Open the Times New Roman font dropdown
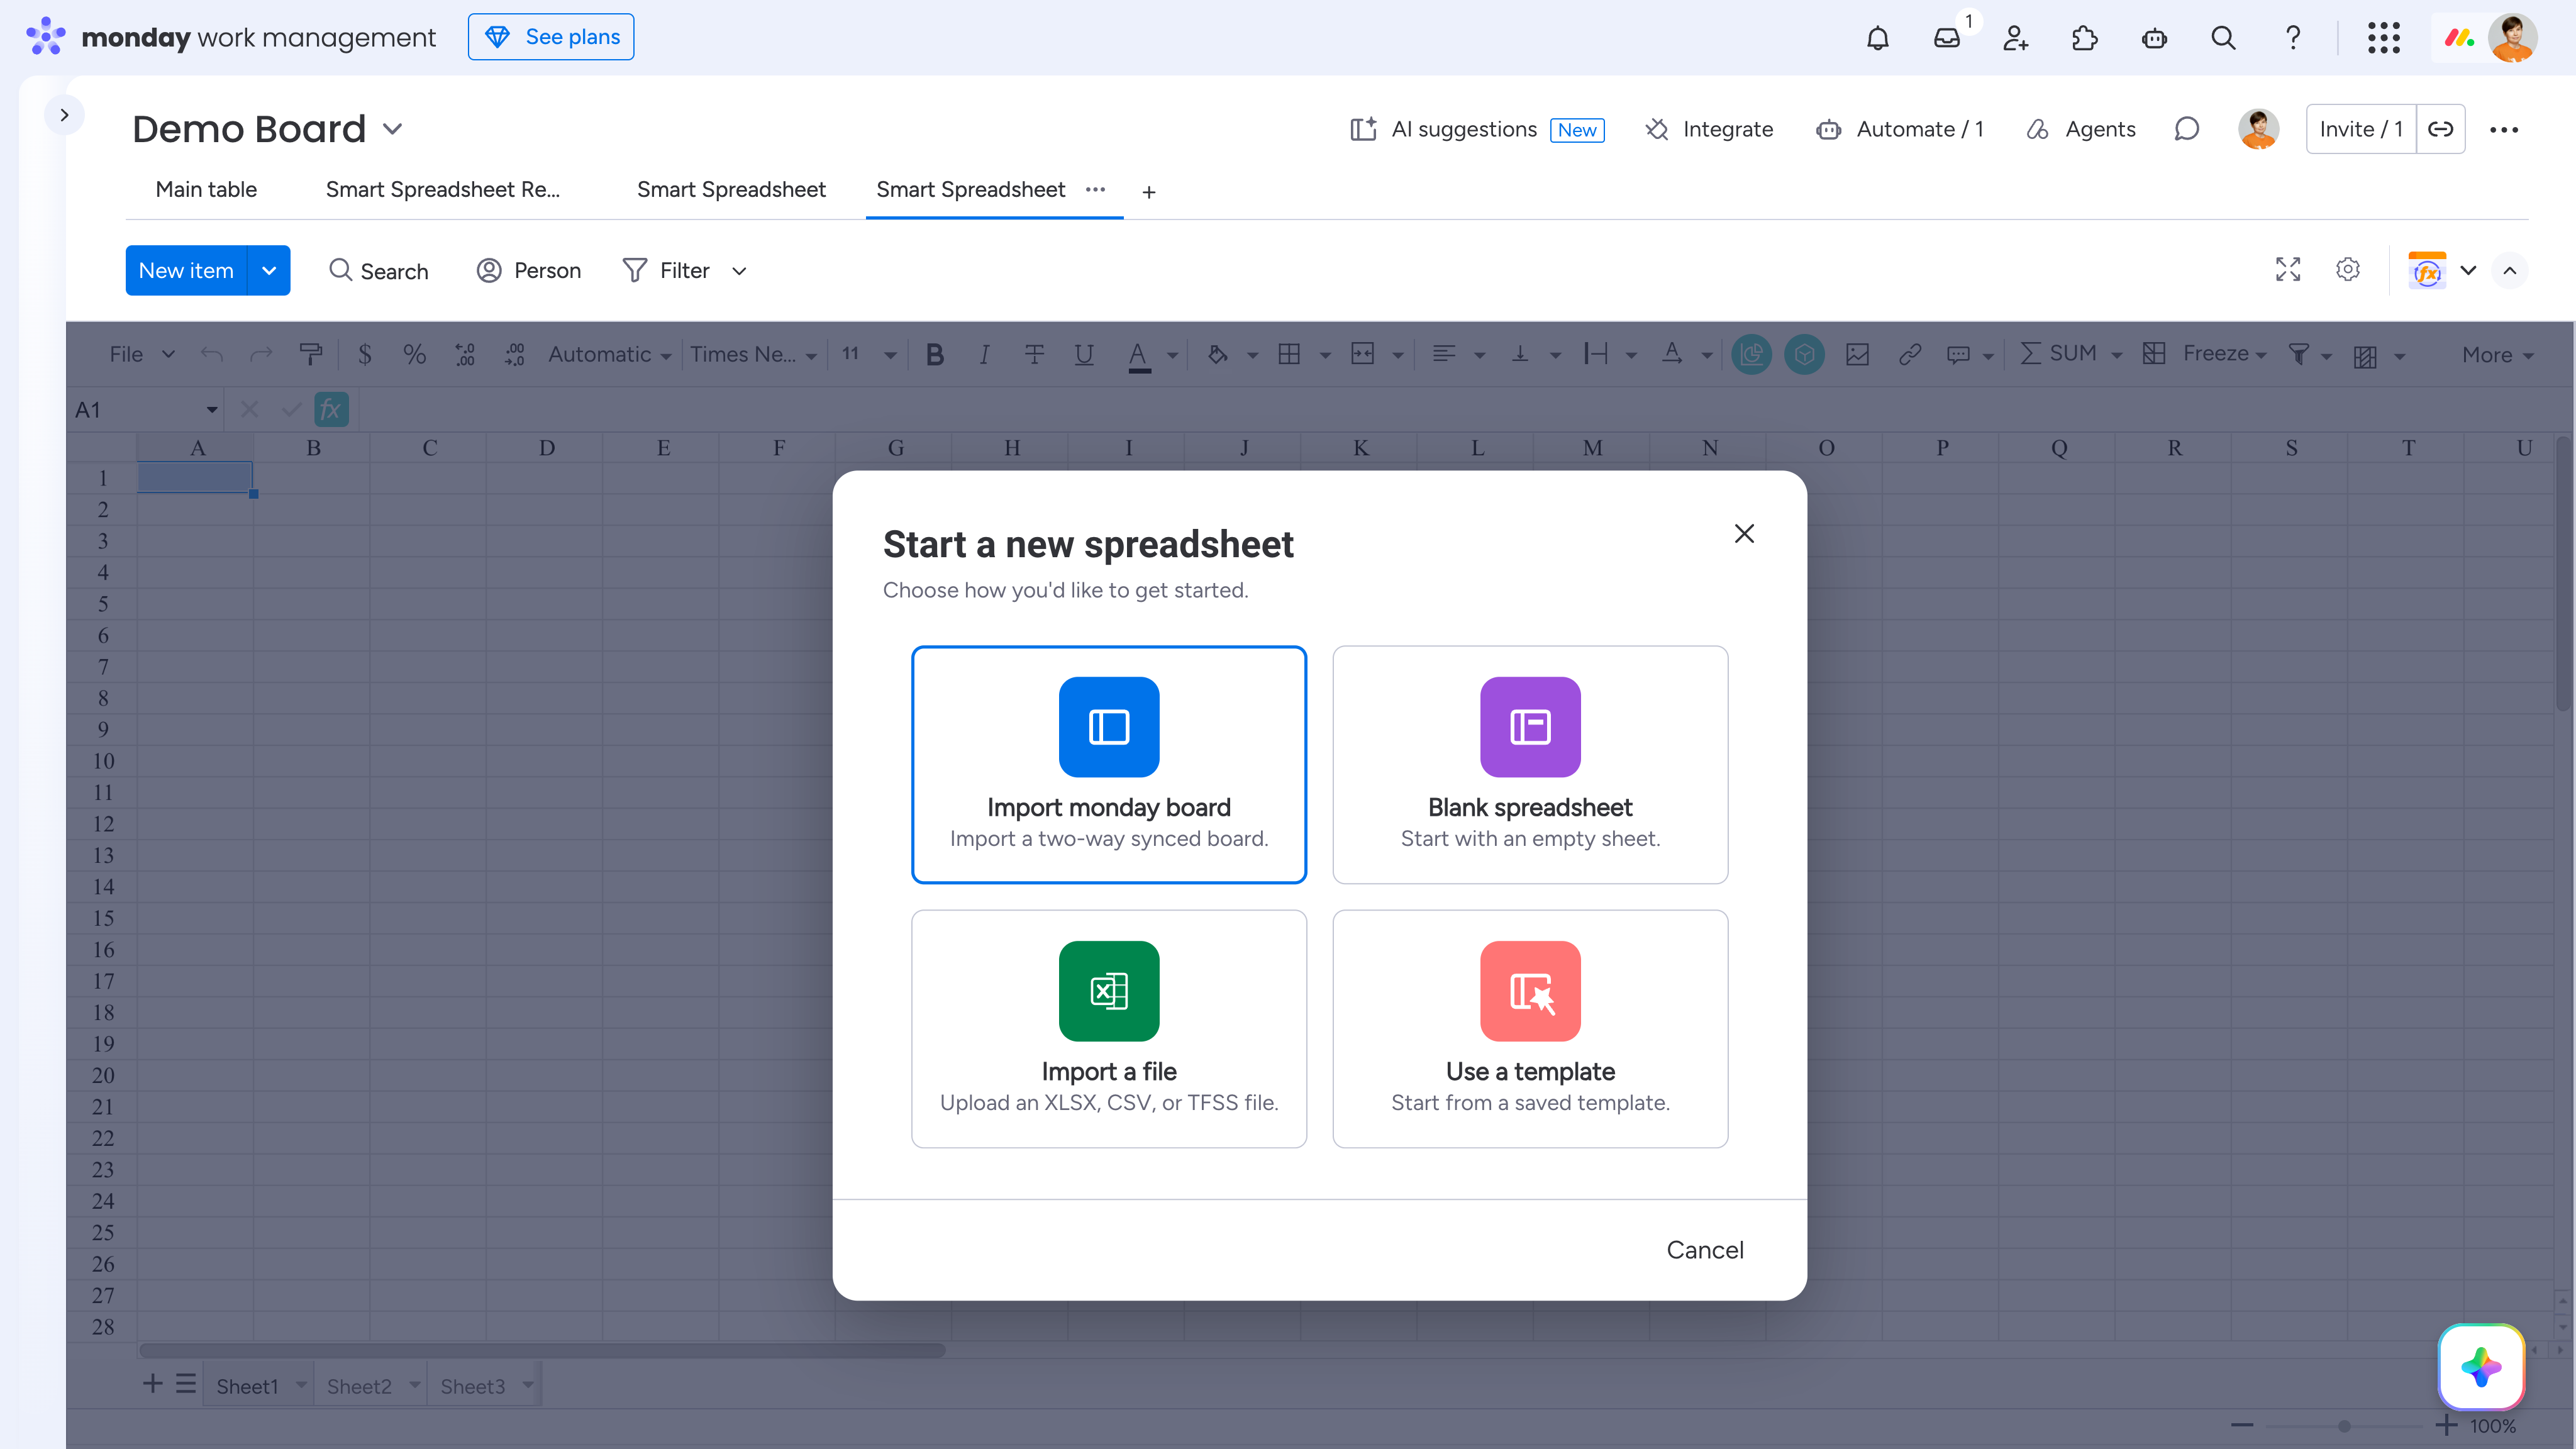Image resolution: width=2576 pixels, height=1449 pixels. click(x=754, y=354)
